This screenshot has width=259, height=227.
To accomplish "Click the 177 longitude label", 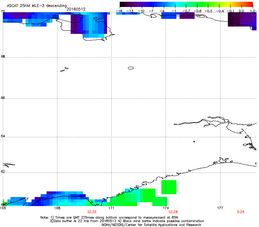I will click(220, 208).
